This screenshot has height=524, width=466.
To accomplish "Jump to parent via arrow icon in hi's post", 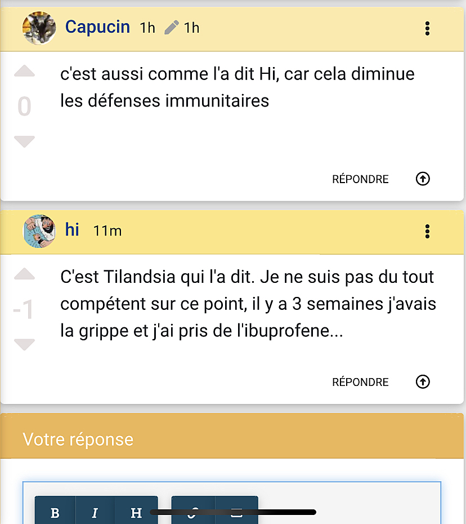I will [x=423, y=381].
